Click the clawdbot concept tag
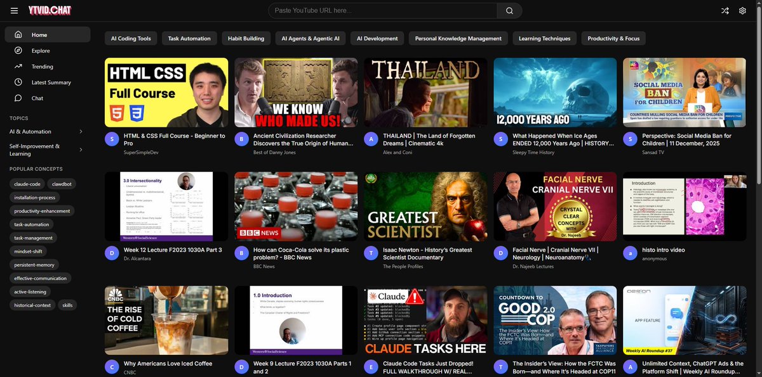 click(x=62, y=184)
